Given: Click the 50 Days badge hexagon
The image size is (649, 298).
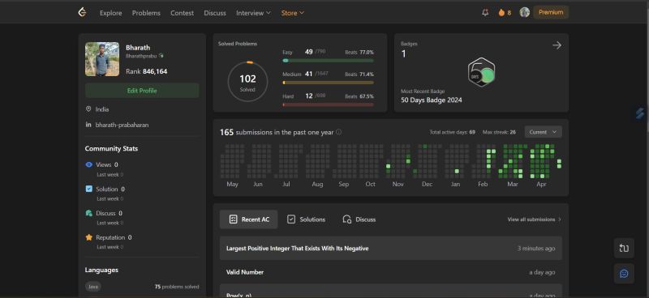Looking at the screenshot, I should pyautogui.click(x=481, y=72).
